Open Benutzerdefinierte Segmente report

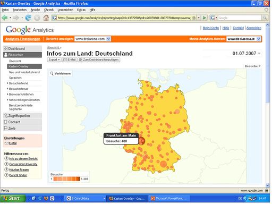click(21, 107)
